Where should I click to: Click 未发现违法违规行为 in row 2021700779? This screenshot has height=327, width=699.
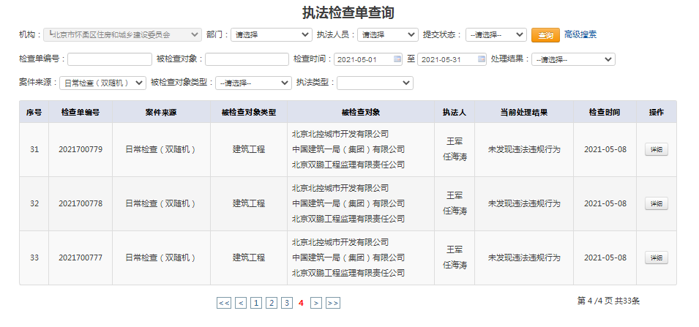pyautogui.click(x=524, y=150)
